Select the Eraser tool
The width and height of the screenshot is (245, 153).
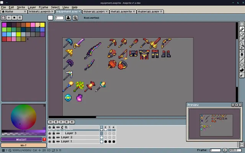[242, 34]
